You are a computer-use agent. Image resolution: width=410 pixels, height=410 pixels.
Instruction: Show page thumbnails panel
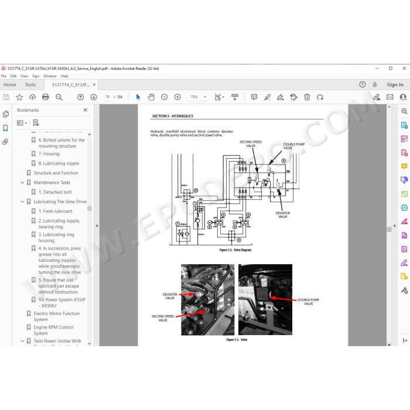click(5, 114)
